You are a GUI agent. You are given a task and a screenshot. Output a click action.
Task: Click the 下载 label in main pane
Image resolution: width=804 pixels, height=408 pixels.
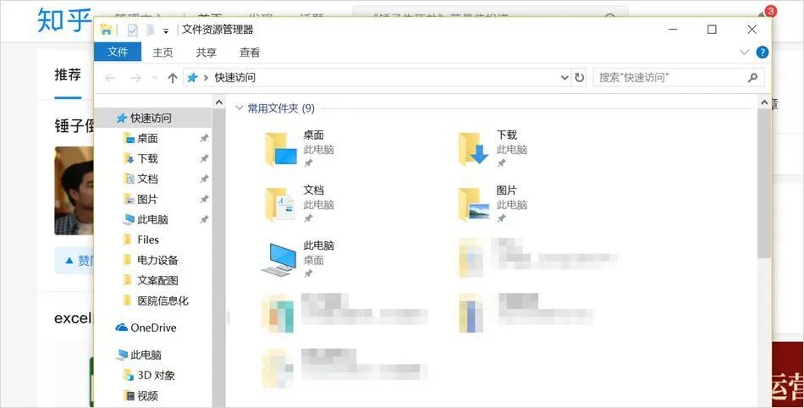pos(507,135)
